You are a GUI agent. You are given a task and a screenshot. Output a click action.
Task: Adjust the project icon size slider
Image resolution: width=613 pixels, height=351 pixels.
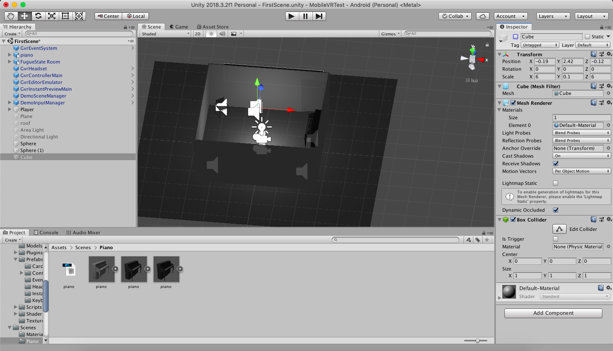point(478,341)
